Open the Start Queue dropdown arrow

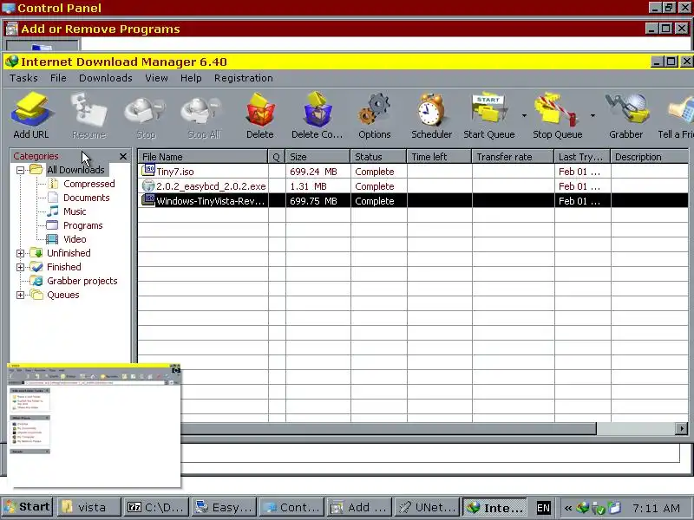(x=524, y=116)
